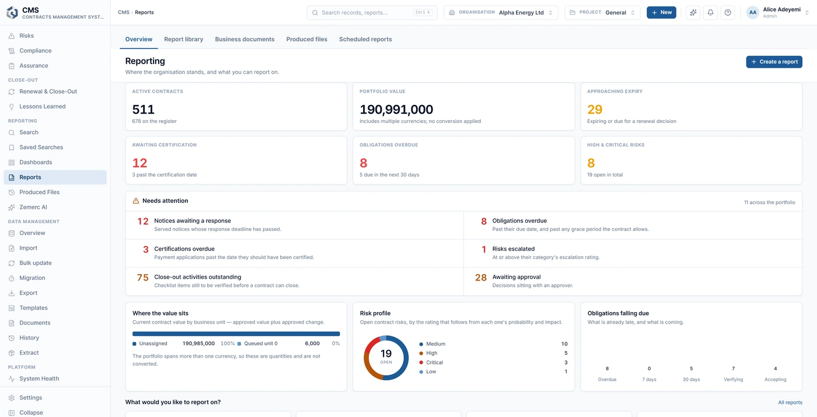817x417 pixels.
Task: Open Export in the sidebar
Action: 55,293
